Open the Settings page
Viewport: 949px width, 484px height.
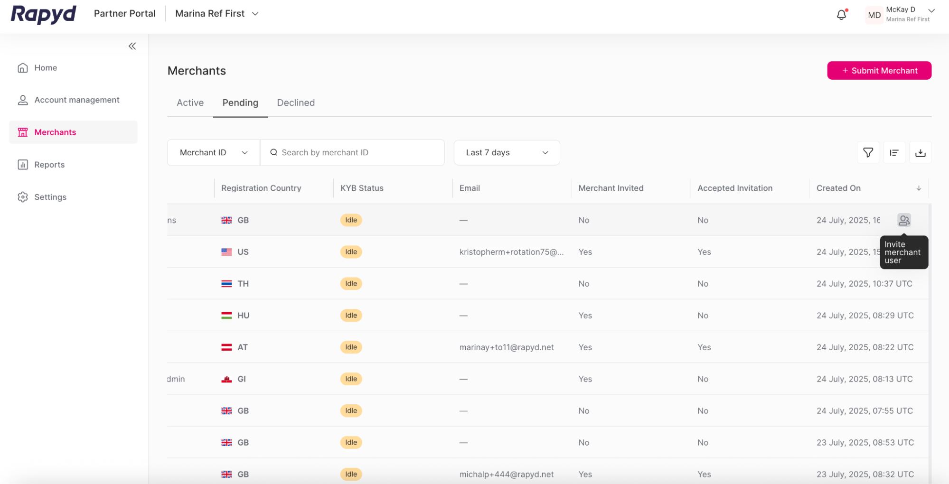tap(50, 196)
